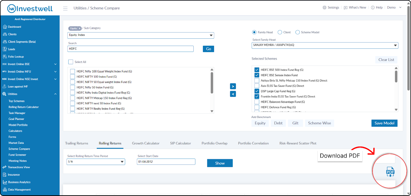Image resolution: width=411 pixels, height=196 pixels.
Task: Open the Leads sidebar icon
Action: [5, 49]
